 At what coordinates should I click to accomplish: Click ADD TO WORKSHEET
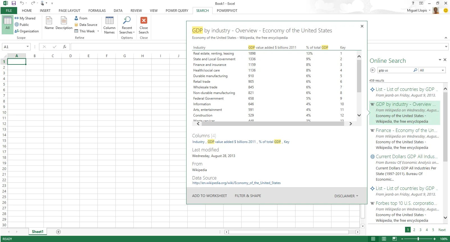point(210,196)
